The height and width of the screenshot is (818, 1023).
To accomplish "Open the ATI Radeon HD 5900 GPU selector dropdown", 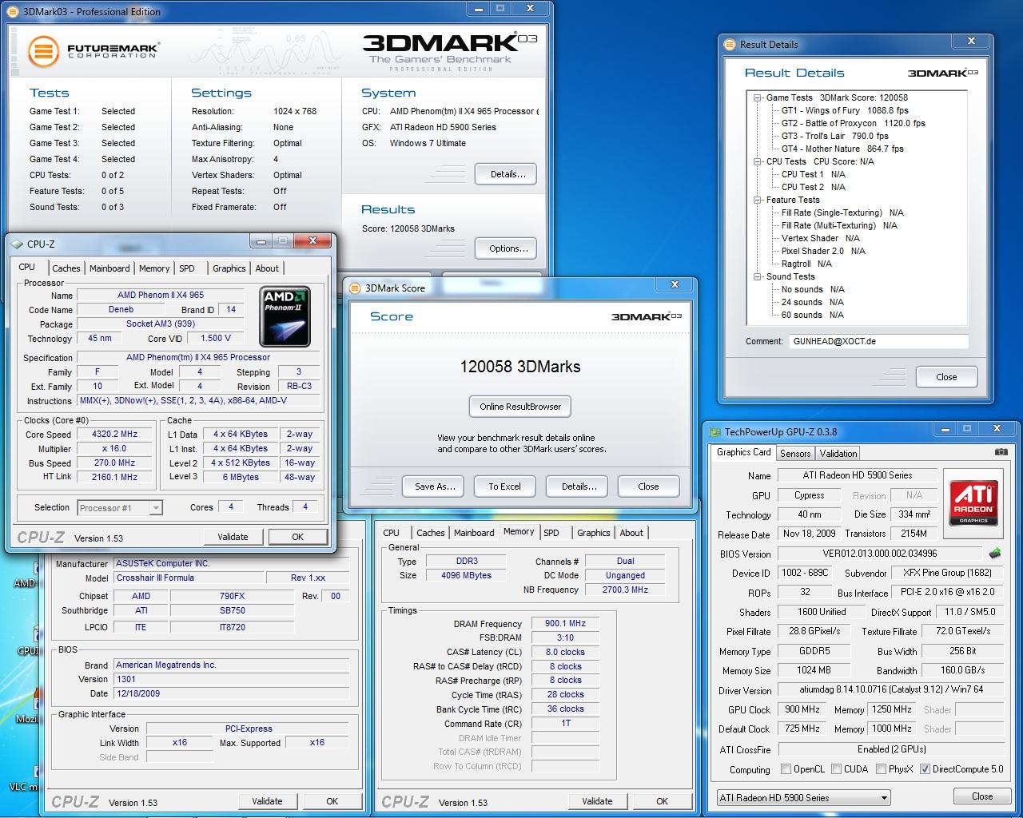I will pyautogui.click(x=803, y=797).
